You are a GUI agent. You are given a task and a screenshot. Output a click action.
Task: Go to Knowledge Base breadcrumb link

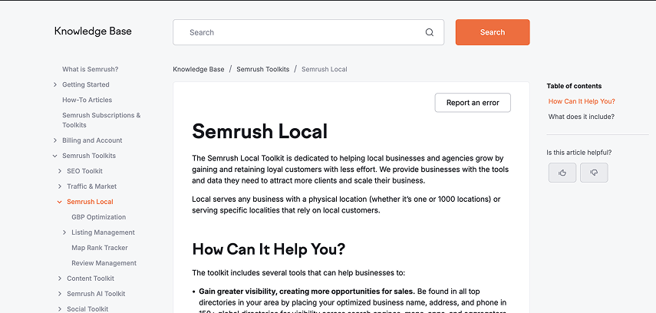point(199,69)
